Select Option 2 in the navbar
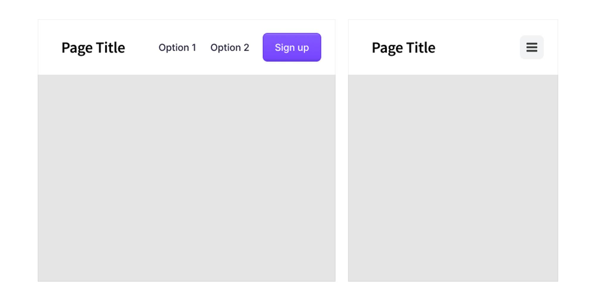 tap(230, 48)
